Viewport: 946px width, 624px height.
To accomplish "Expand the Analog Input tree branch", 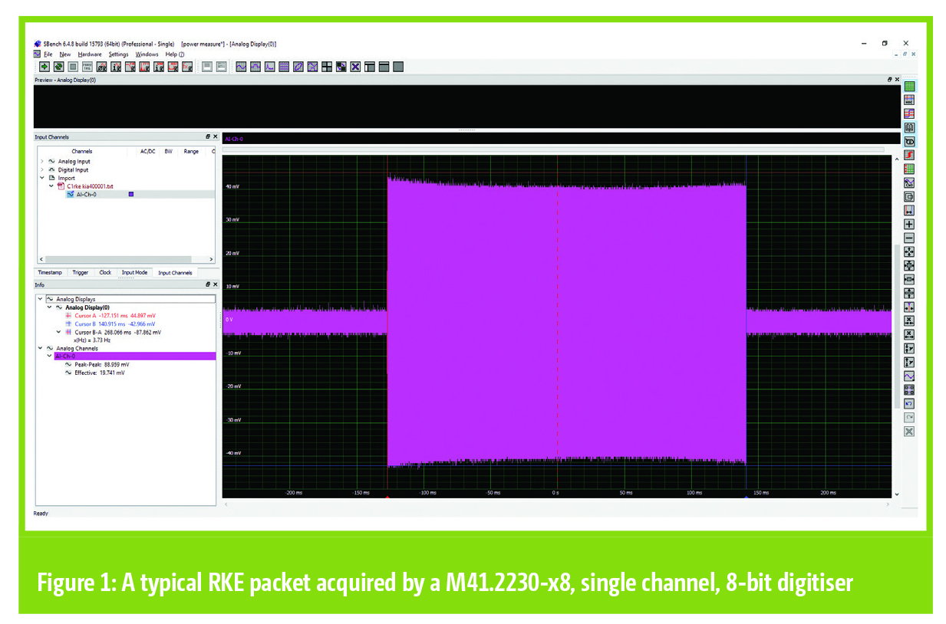I will pyautogui.click(x=42, y=161).
